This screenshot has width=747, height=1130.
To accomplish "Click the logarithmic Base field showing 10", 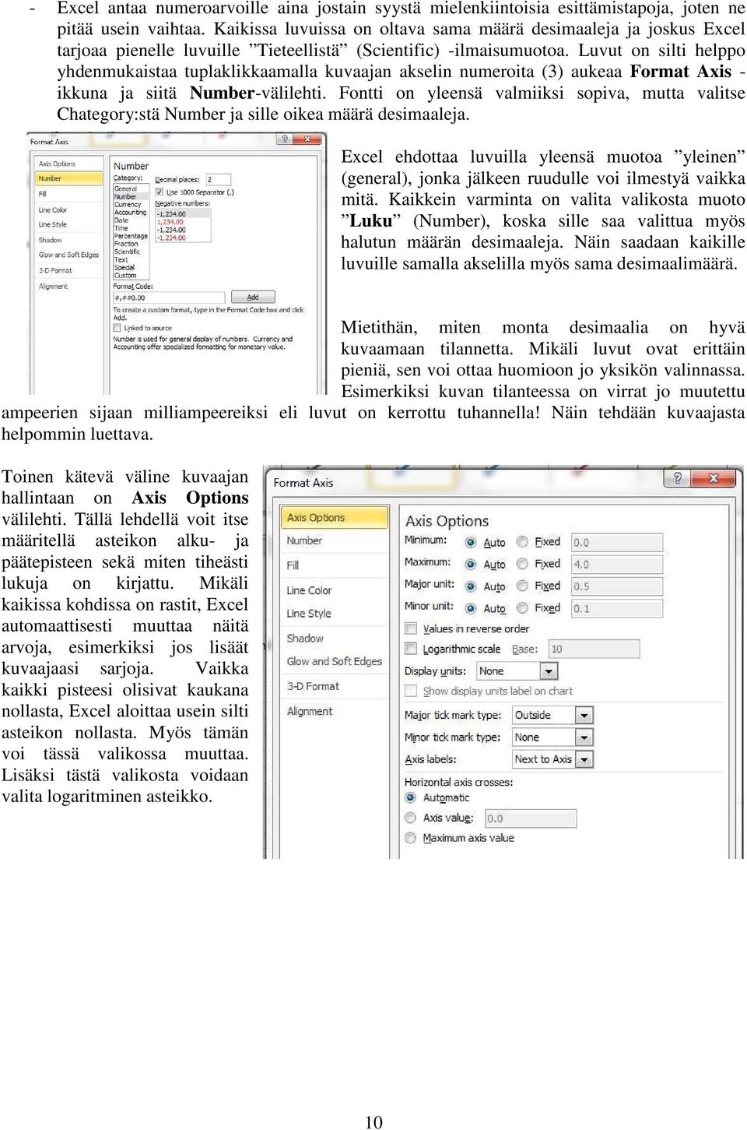I will [x=594, y=649].
